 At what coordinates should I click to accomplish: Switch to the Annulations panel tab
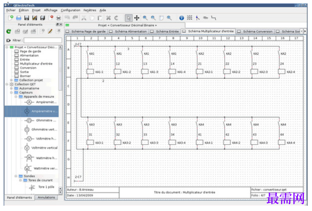coord(46,198)
